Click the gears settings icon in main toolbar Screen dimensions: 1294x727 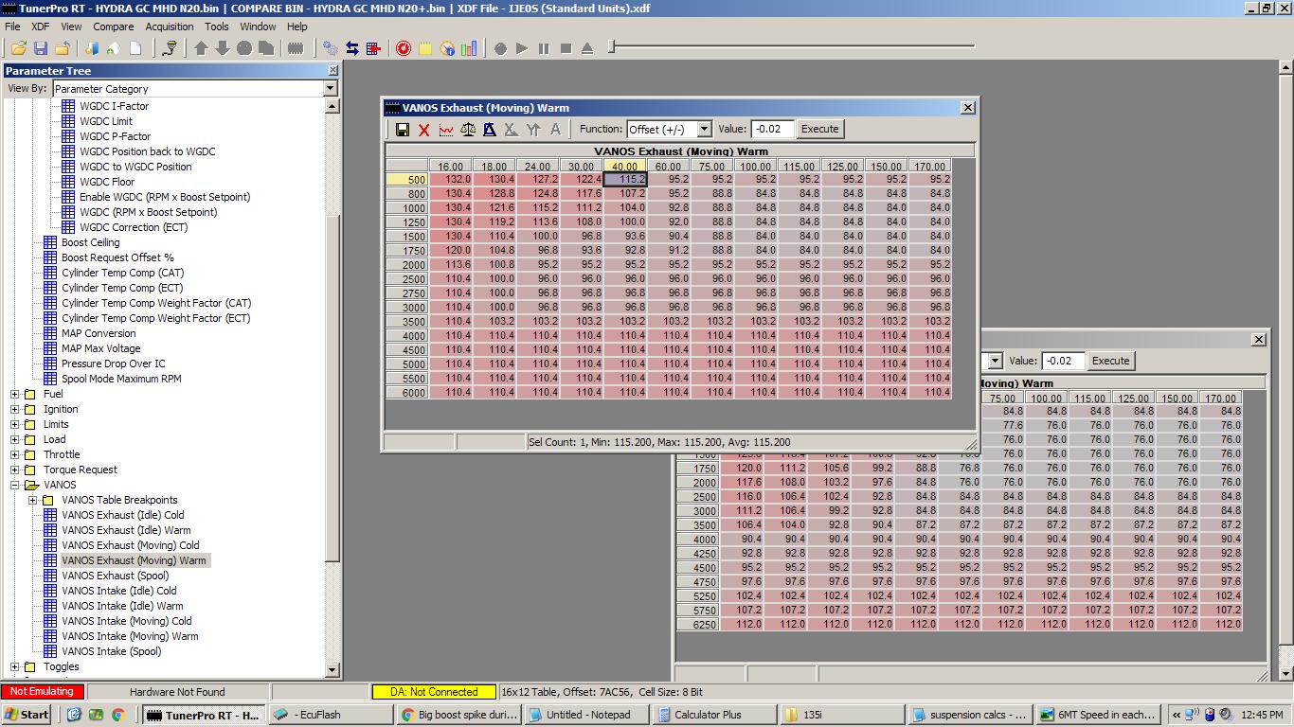point(331,48)
